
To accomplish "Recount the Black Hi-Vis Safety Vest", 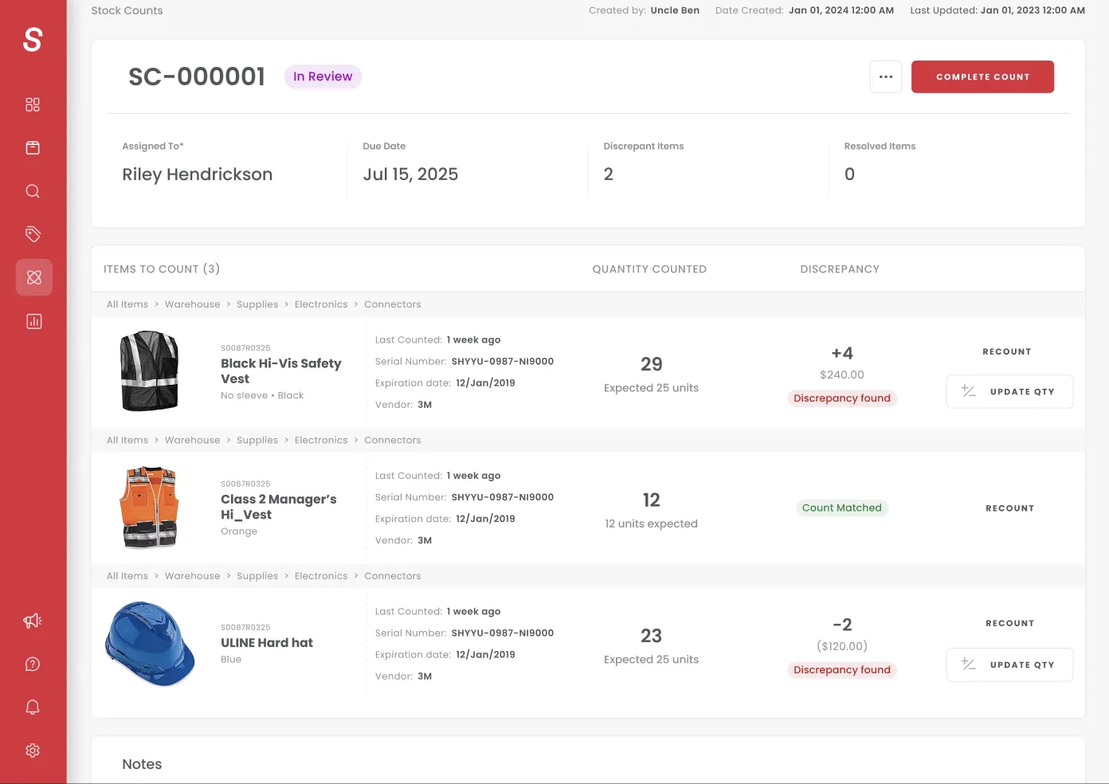I will pyautogui.click(x=1007, y=351).
